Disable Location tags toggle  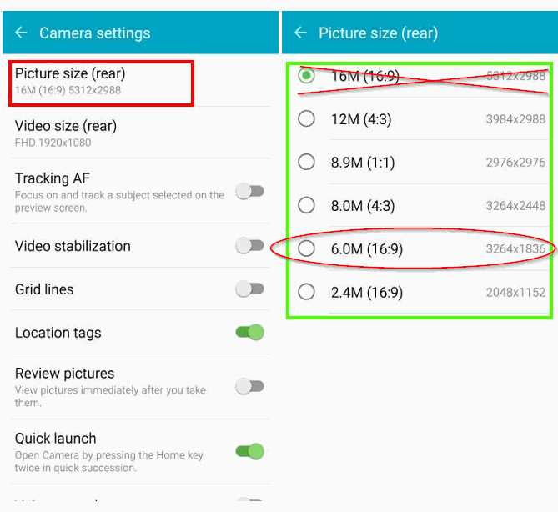(249, 333)
